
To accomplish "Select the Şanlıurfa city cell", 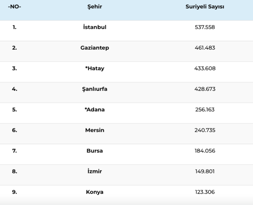I will pos(95,89).
